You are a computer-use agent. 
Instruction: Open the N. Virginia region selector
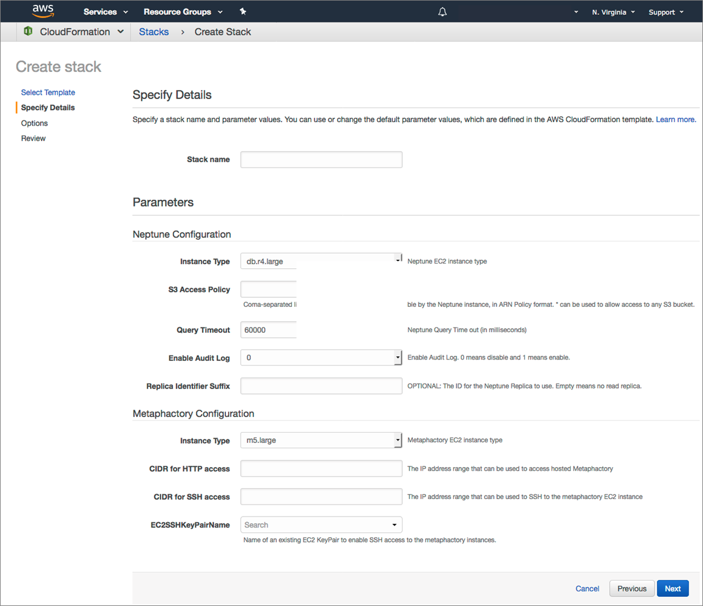point(614,12)
